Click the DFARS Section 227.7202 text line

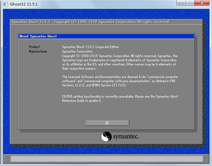pyautogui.click(x=95, y=85)
